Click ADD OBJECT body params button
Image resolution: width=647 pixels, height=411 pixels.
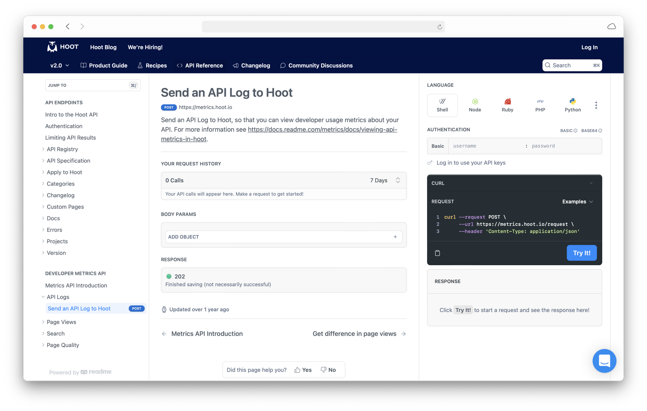(x=283, y=236)
